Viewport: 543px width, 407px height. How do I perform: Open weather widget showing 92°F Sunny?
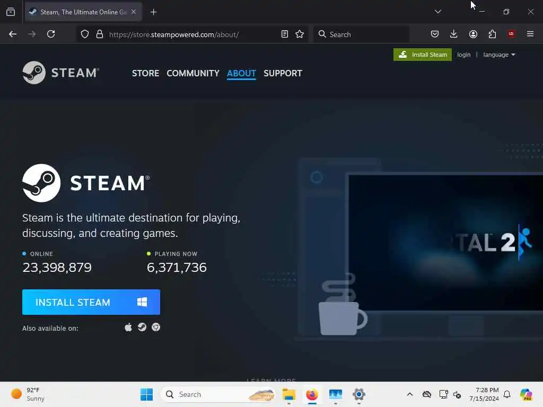(28, 394)
